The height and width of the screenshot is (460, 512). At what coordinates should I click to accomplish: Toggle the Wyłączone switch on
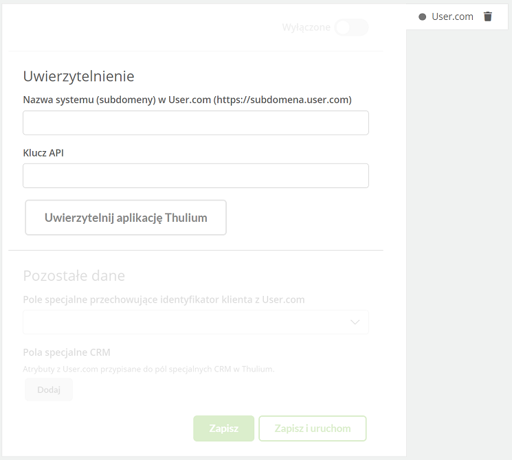point(351,27)
